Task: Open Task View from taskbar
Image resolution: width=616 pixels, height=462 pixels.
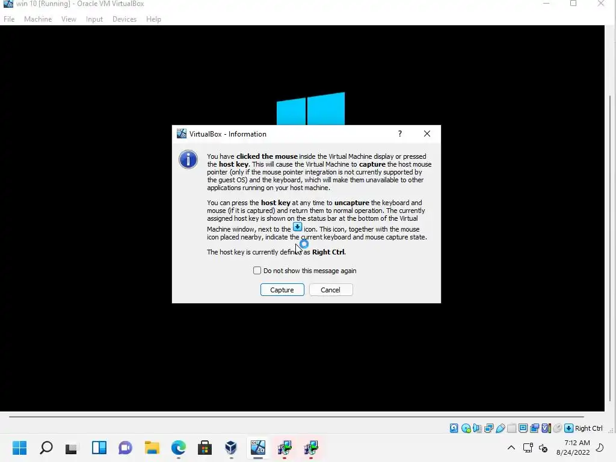Action: pos(72,448)
